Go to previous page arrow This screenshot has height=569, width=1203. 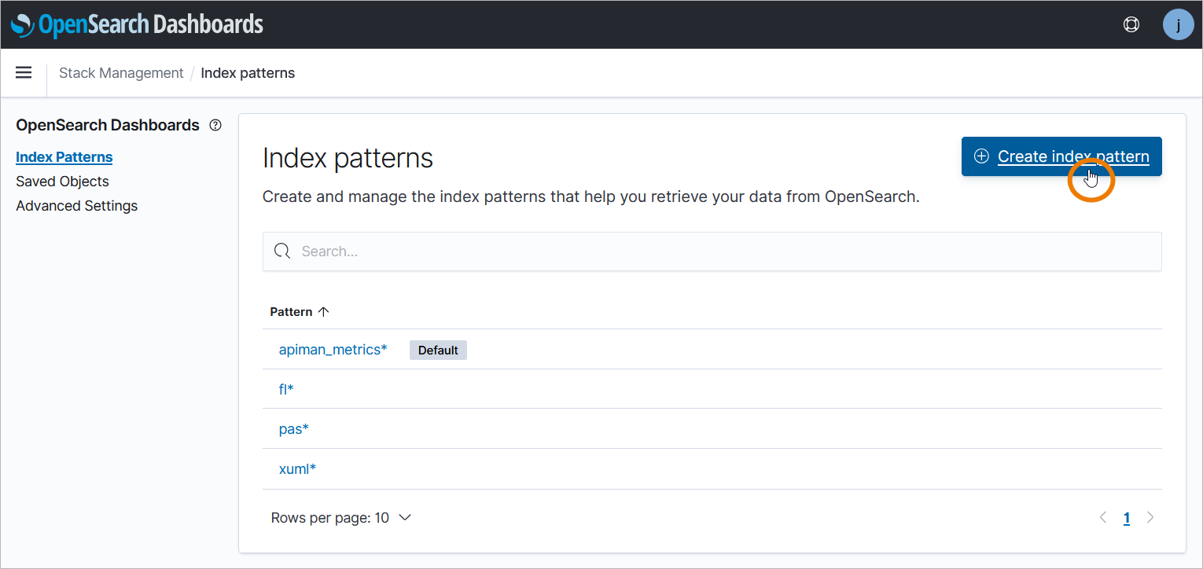coord(1103,517)
